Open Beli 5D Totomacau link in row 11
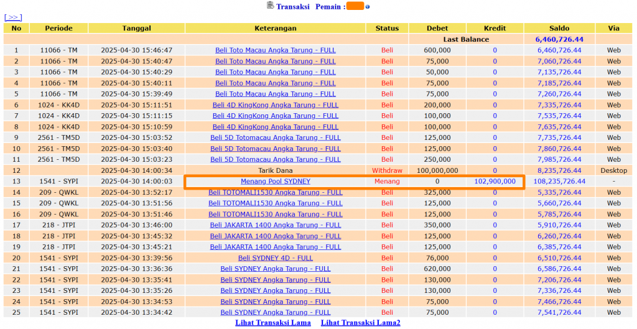 coord(276,159)
